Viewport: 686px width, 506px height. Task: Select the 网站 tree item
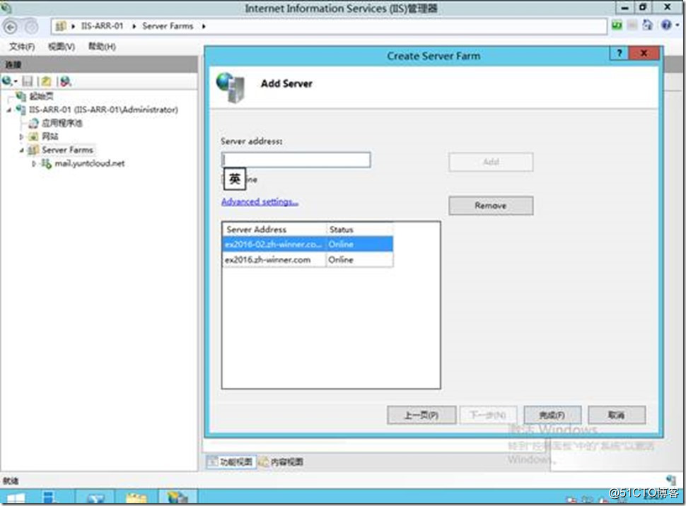coord(50,136)
